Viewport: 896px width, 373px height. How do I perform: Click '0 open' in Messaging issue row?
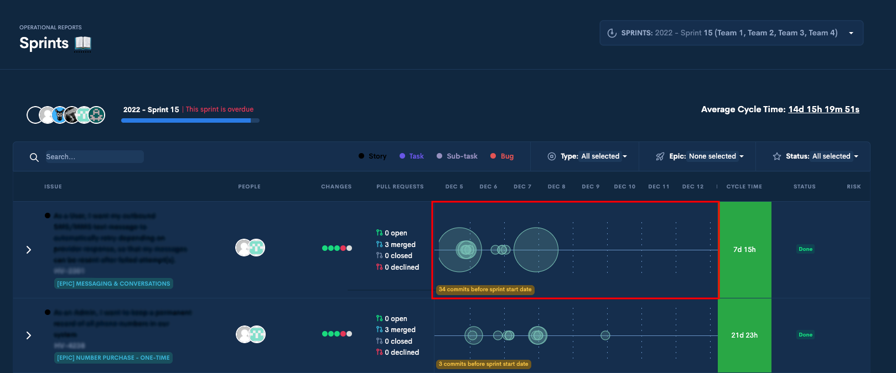pos(391,233)
